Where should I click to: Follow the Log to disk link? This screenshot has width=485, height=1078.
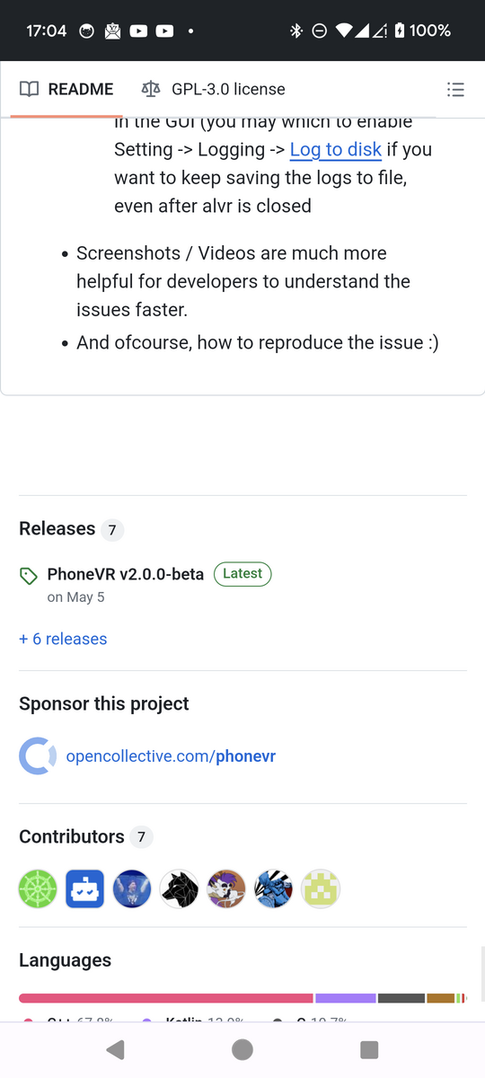tap(336, 149)
